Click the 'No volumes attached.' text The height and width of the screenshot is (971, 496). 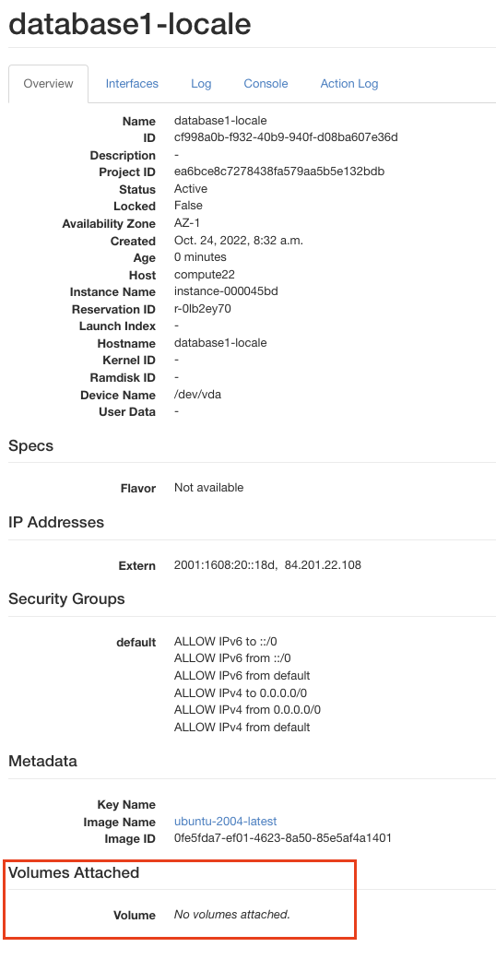[x=232, y=914]
